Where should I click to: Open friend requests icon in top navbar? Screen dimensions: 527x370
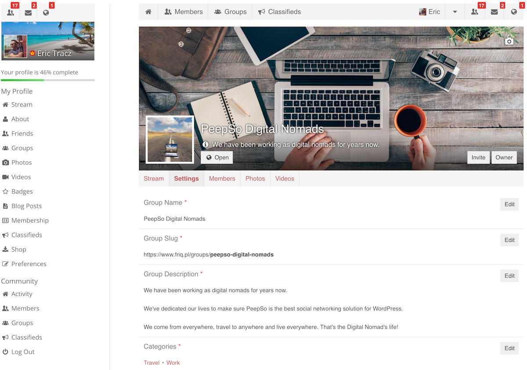[x=475, y=12]
